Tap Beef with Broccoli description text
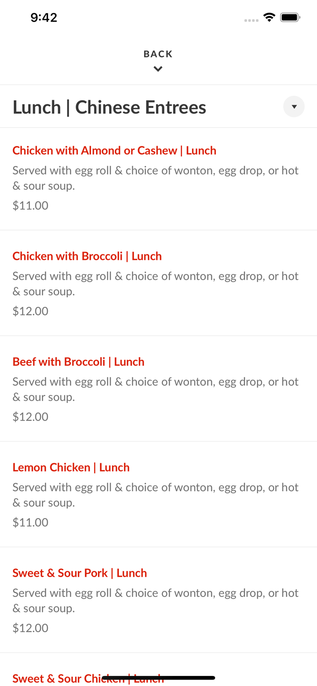This screenshot has width=317, height=686. (x=155, y=389)
